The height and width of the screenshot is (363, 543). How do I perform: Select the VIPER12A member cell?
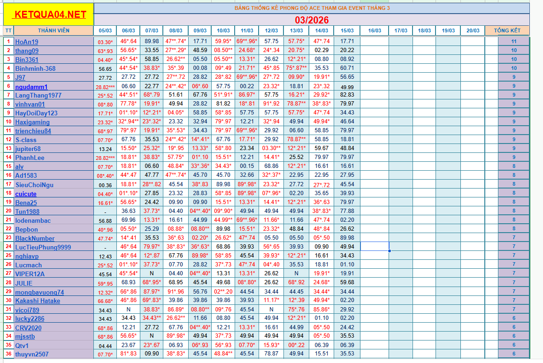tap(54, 274)
